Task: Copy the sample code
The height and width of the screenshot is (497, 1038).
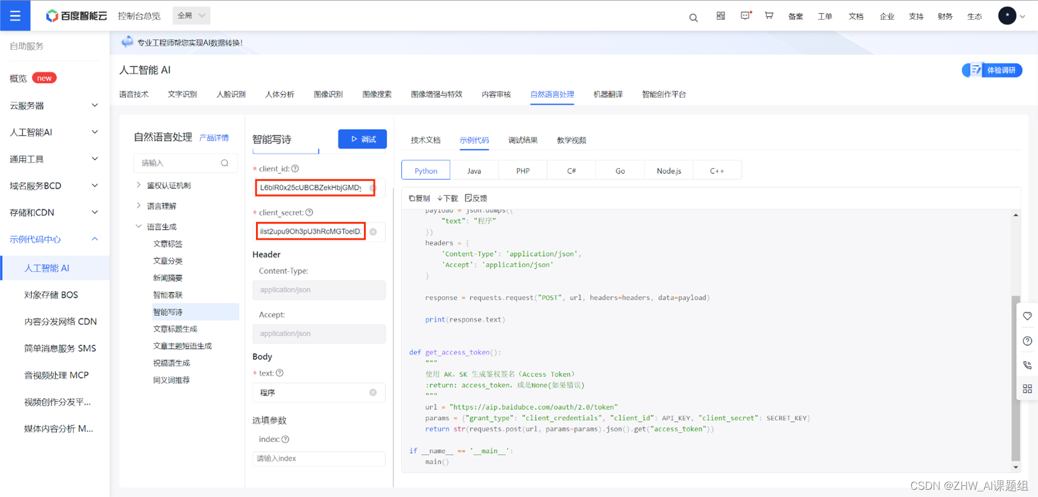Action: pyautogui.click(x=419, y=198)
